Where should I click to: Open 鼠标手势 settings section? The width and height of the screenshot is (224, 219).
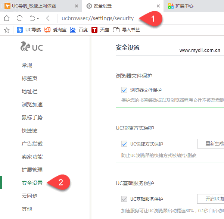(32, 118)
